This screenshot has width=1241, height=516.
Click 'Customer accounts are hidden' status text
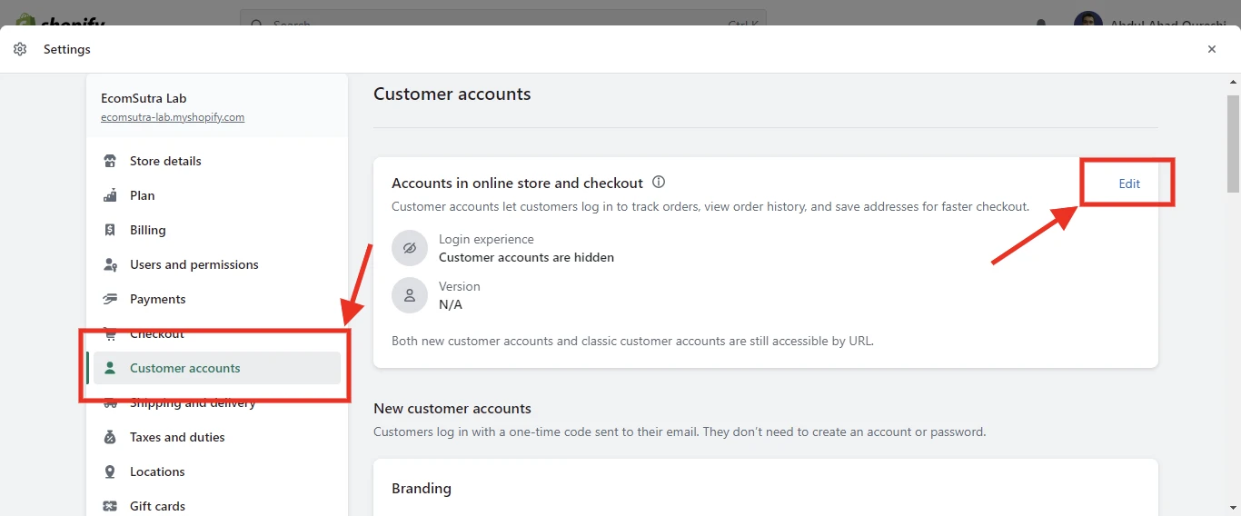tap(526, 257)
